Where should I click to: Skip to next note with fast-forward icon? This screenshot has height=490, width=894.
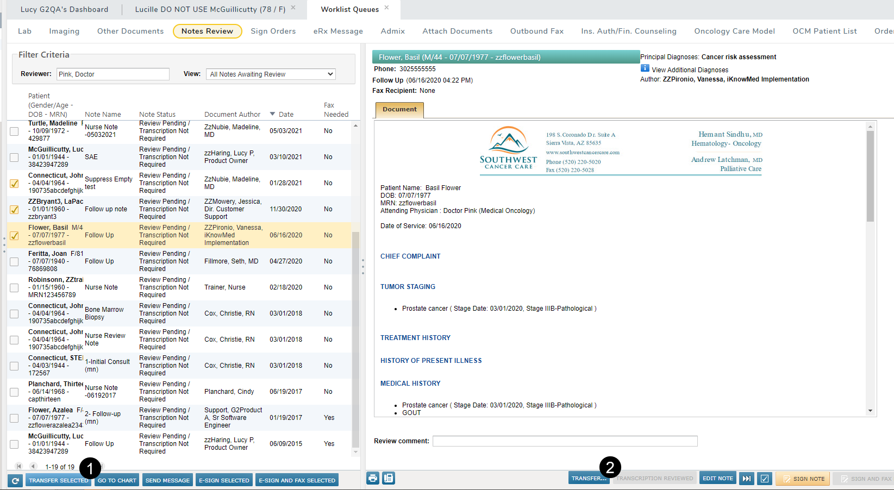747,478
